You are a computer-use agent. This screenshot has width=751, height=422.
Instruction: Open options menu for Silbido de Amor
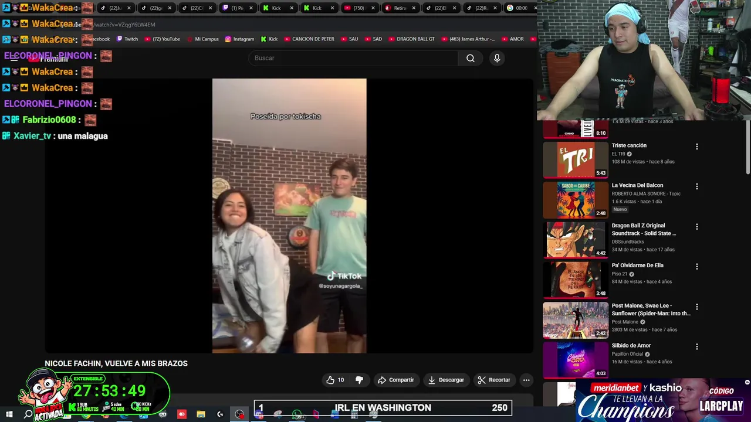tap(697, 346)
